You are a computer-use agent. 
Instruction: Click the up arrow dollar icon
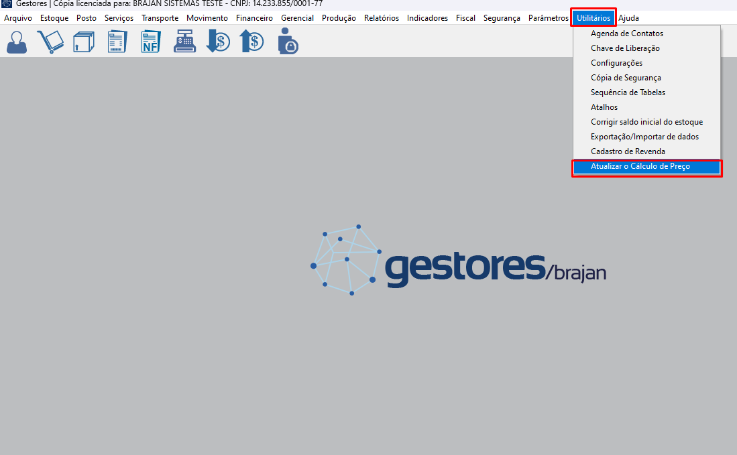point(252,42)
